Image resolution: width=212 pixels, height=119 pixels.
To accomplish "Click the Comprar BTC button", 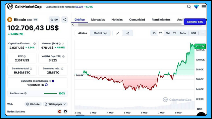I will pyautogui.click(x=195, y=22).
